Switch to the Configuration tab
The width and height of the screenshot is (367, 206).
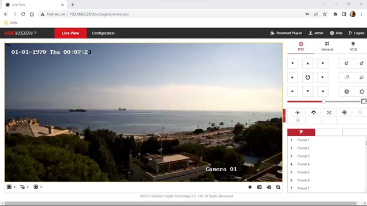coord(103,33)
